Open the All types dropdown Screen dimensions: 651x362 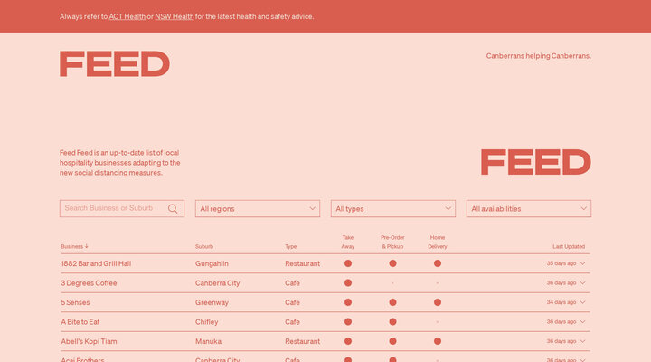point(393,208)
